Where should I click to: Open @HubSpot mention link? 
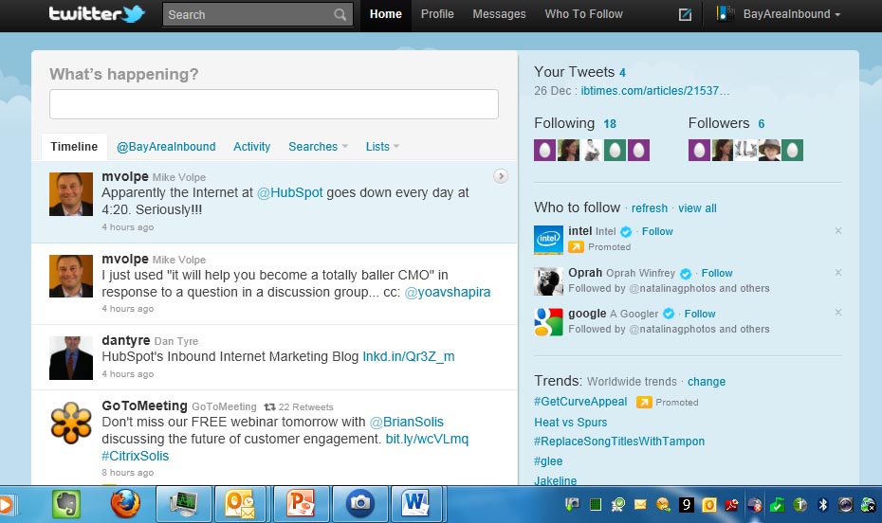coord(289,192)
